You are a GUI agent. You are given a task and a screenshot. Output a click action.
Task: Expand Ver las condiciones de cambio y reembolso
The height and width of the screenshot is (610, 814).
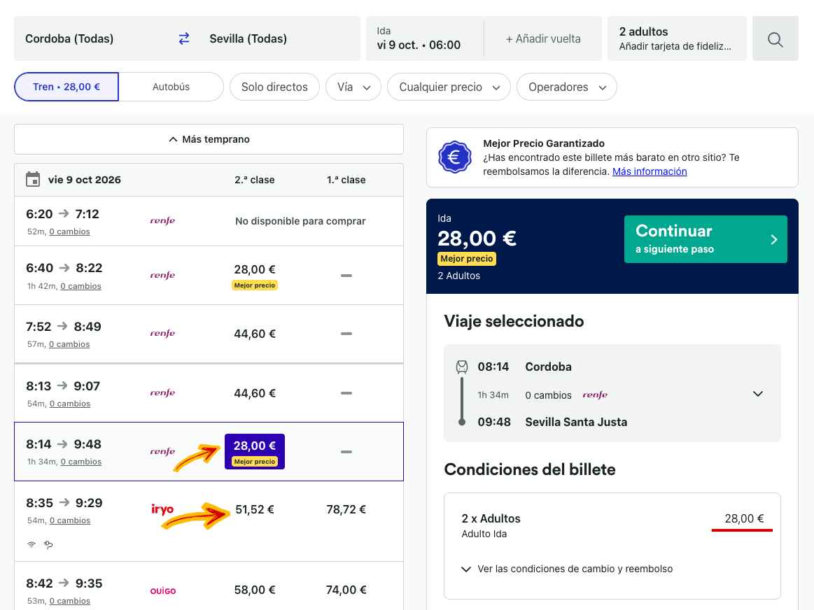click(x=567, y=569)
